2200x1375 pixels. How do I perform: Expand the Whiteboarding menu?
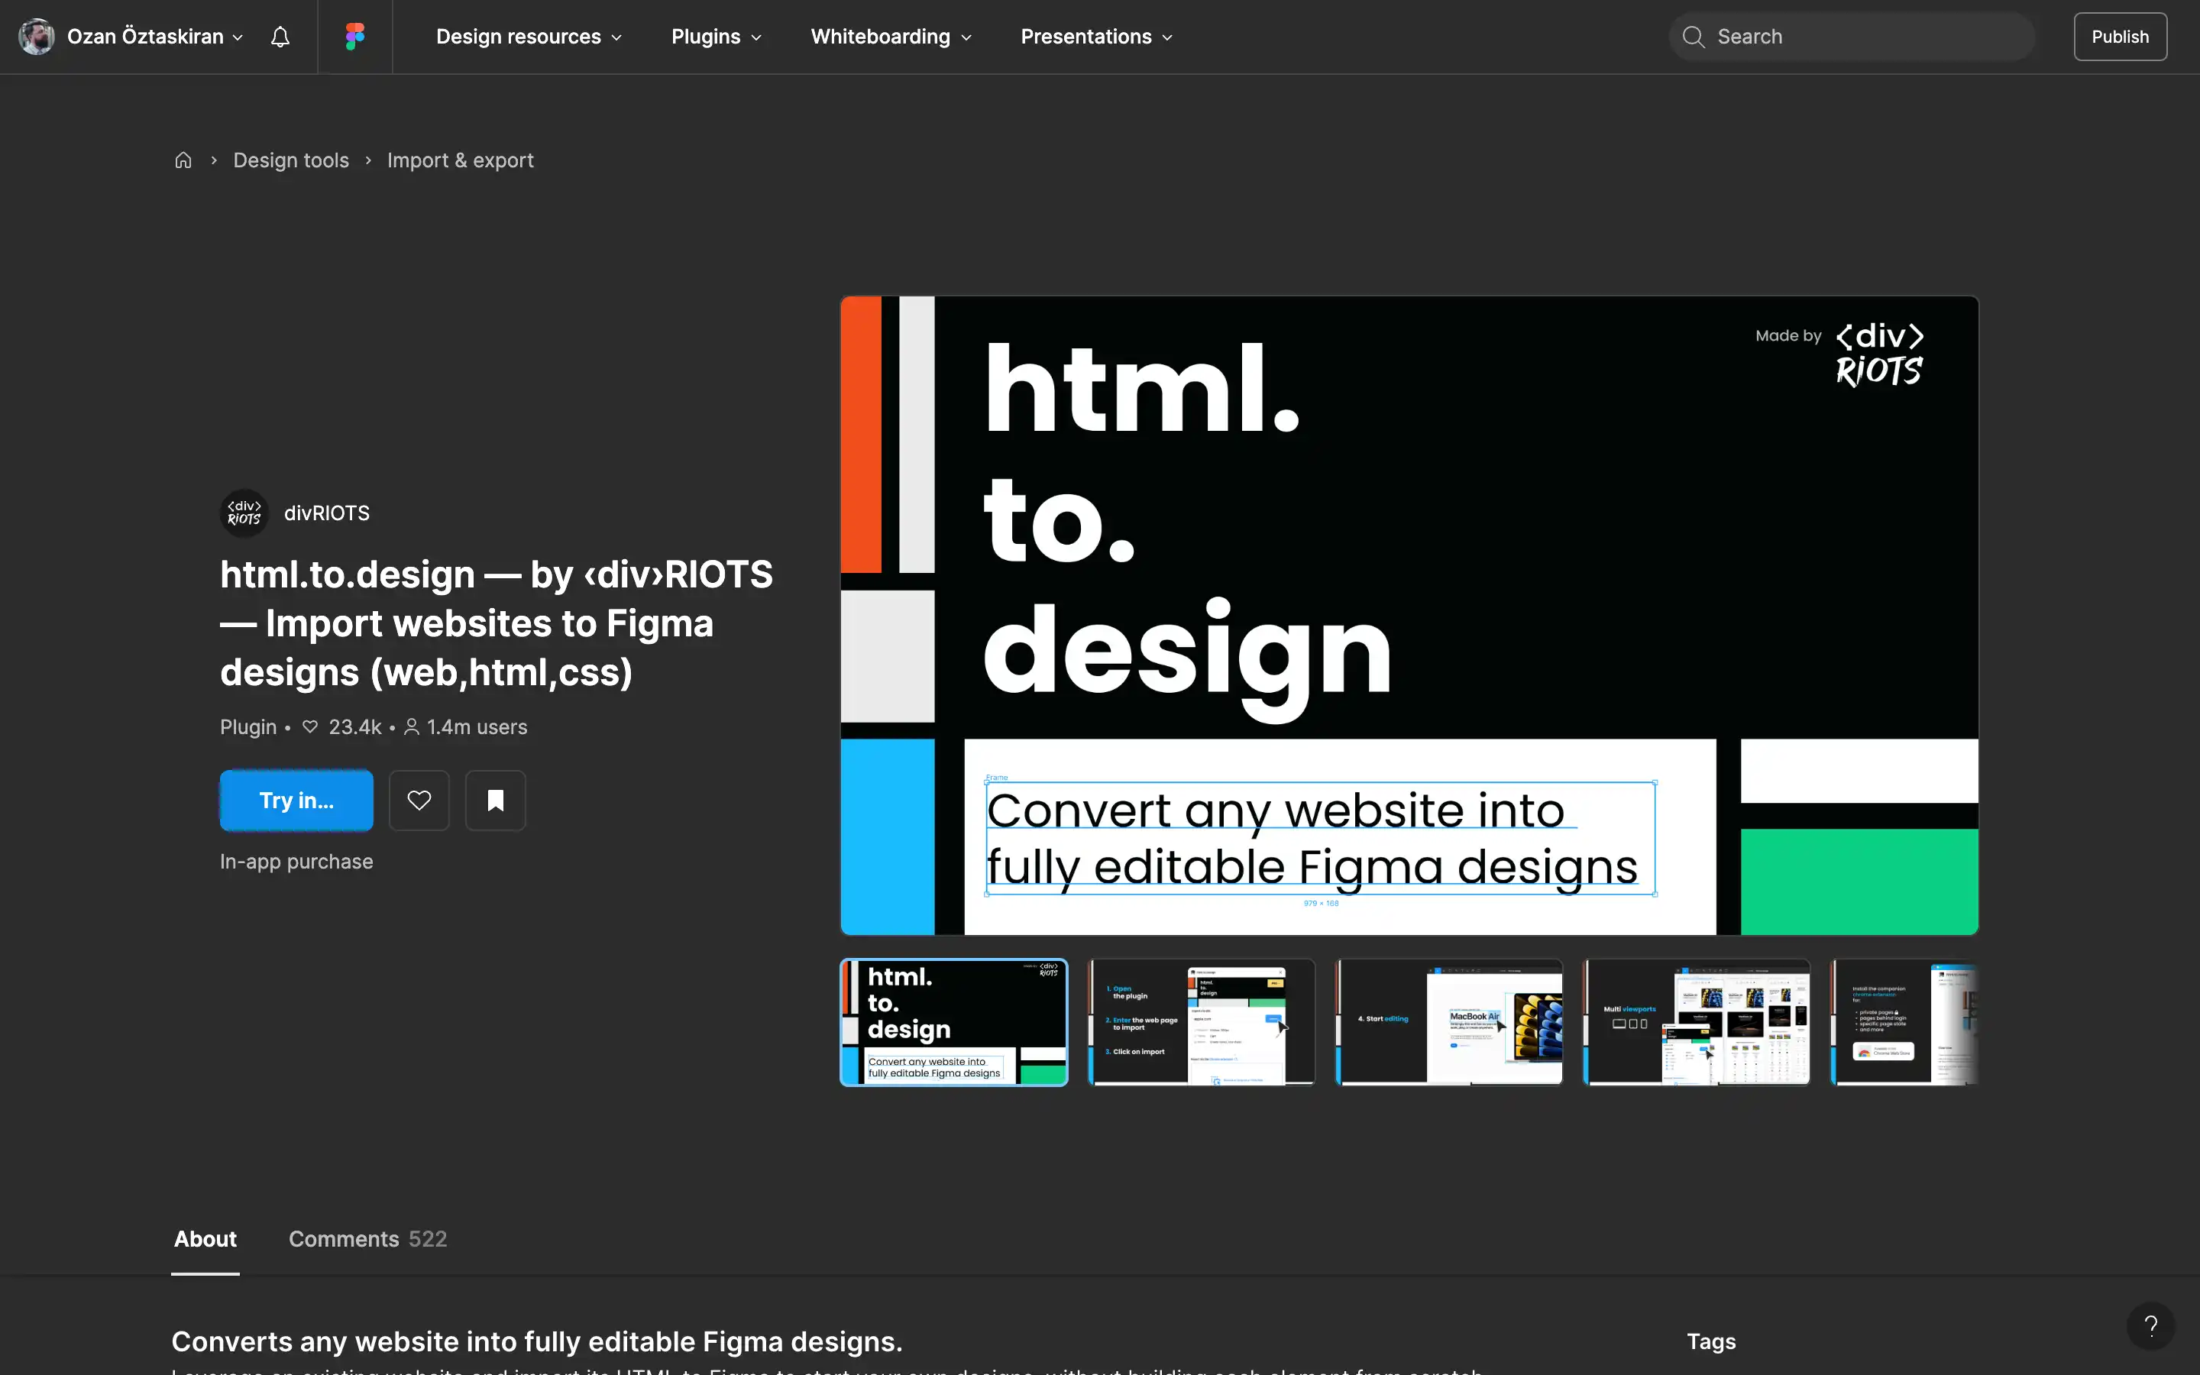pos(891,37)
